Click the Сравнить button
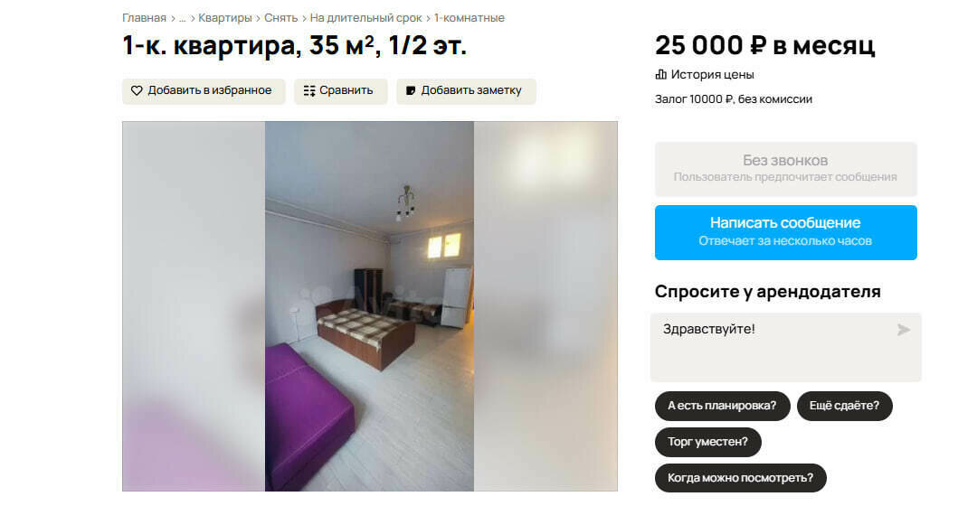Screen dimensions: 977x506 pos(341,91)
